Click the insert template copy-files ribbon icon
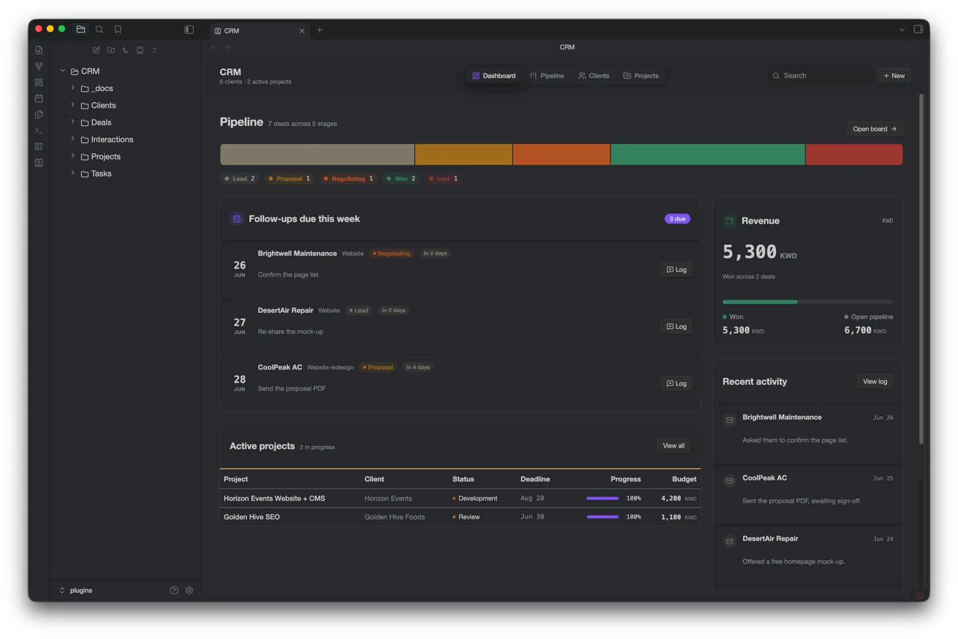The height and width of the screenshot is (639, 958). [x=39, y=114]
